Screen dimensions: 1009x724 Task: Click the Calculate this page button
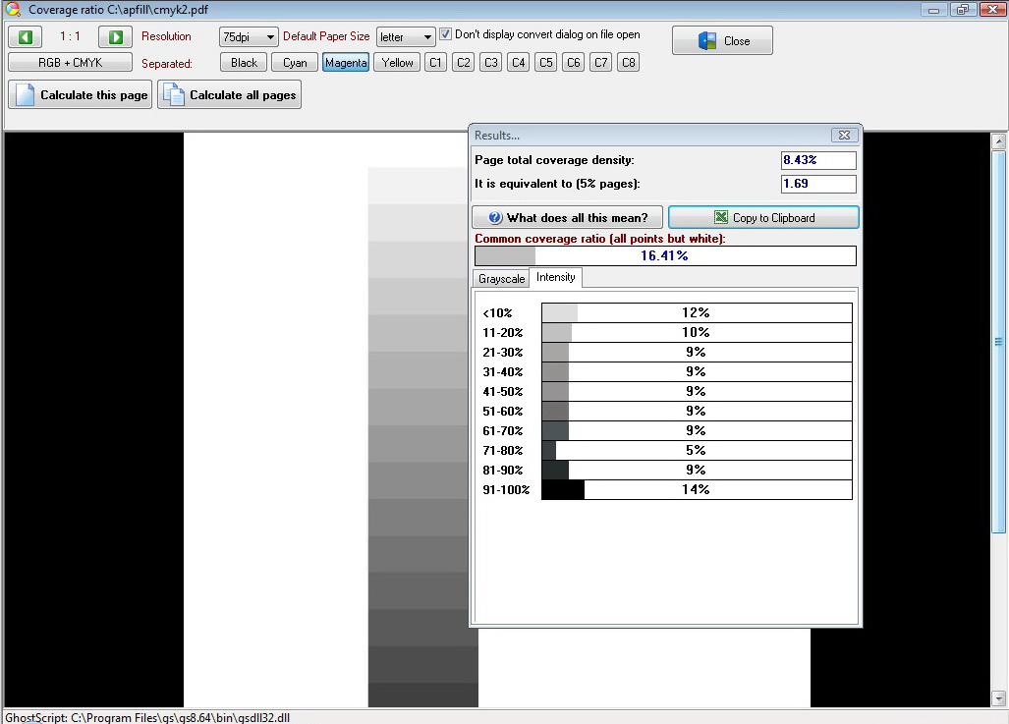(x=81, y=94)
